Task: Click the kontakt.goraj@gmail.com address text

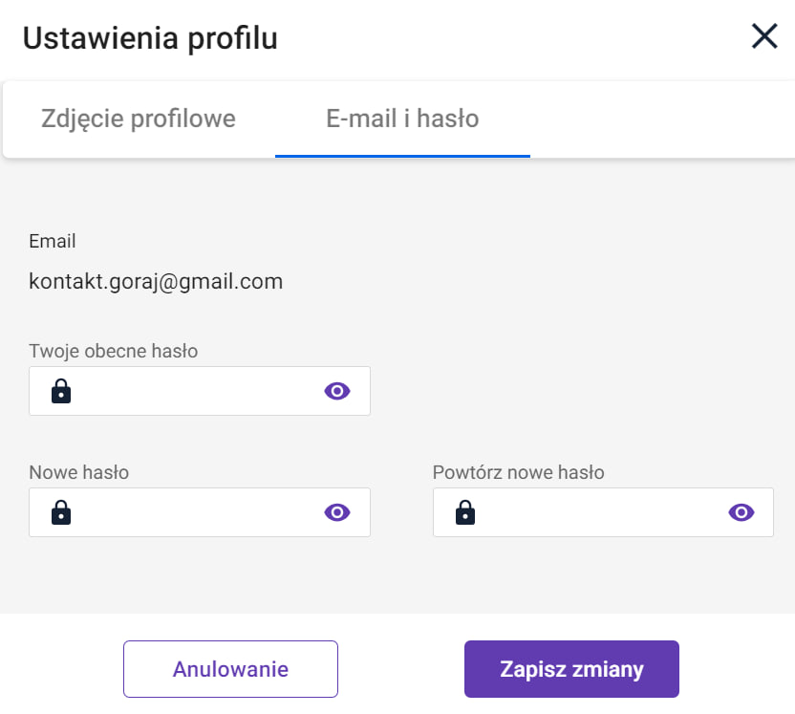Action: [x=156, y=281]
